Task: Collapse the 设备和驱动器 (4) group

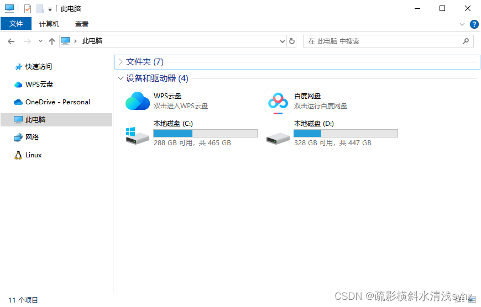Action: point(121,78)
